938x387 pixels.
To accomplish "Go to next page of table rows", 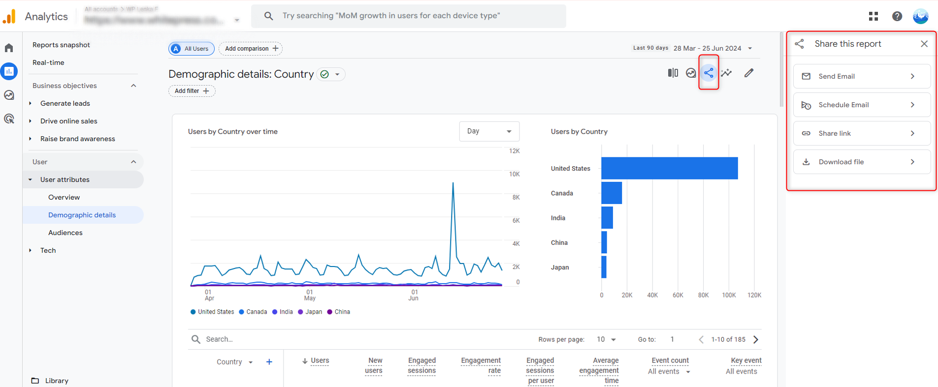I will [756, 339].
